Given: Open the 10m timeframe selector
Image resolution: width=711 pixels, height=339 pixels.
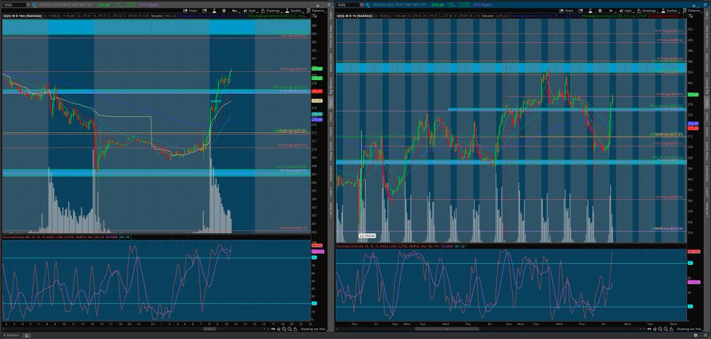Looking at the screenshot, I should pyautogui.click(x=234, y=10).
